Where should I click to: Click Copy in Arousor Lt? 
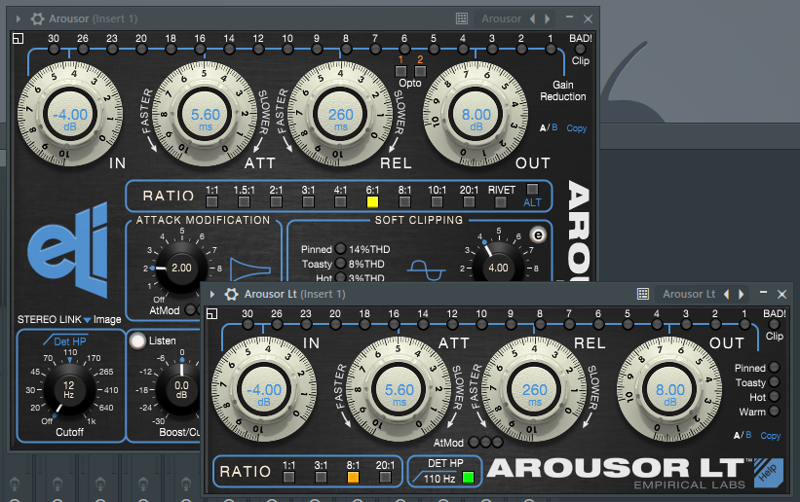pyautogui.click(x=771, y=436)
